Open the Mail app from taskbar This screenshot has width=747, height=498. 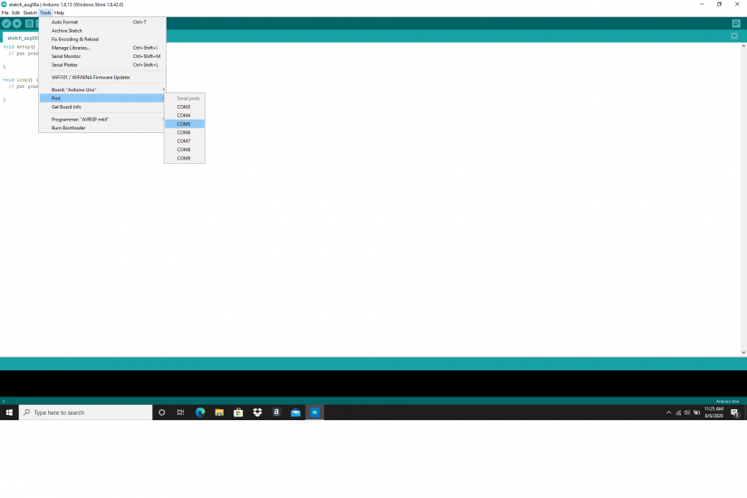[x=295, y=412]
